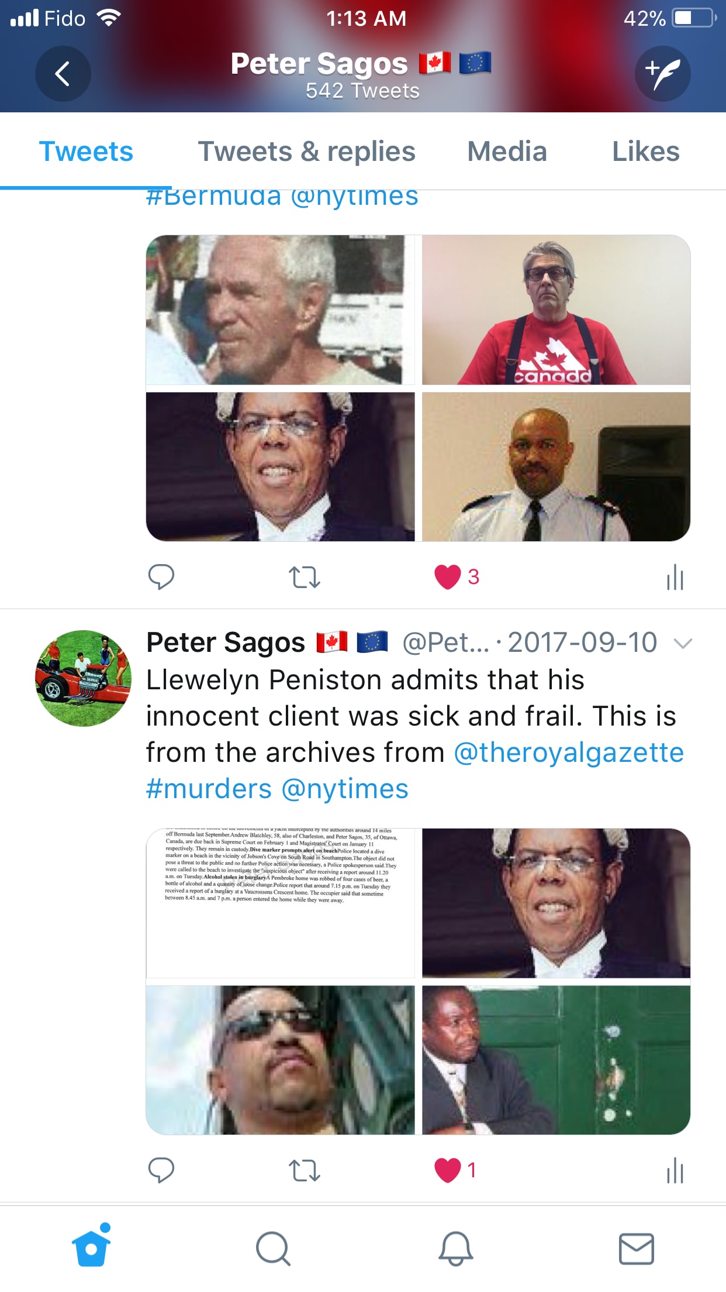The height and width of the screenshot is (1292, 726).
Task: Toggle like on the tweet with 1 like
Action: [448, 1170]
